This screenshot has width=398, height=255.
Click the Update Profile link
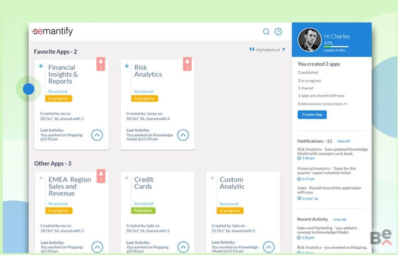[x=334, y=50]
